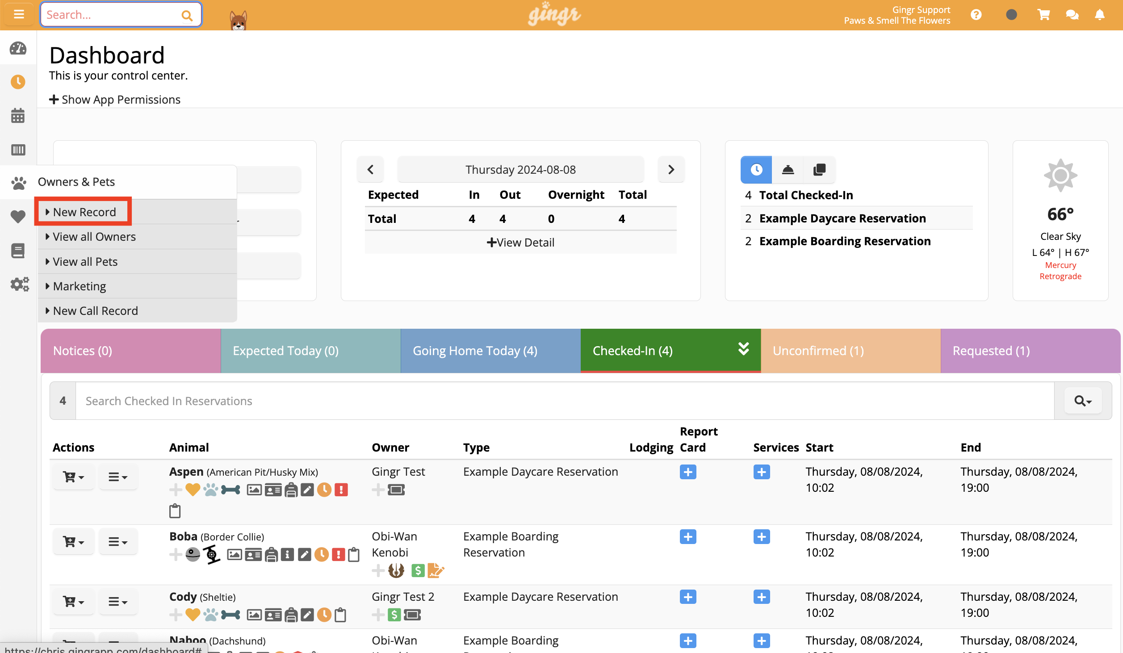Select View all Owners menu item
The height and width of the screenshot is (653, 1123).
pyautogui.click(x=138, y=237)
